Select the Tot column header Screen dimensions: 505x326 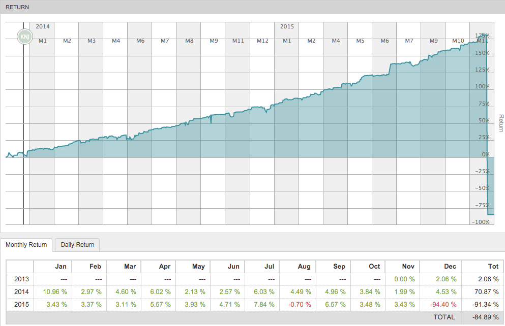point(493,267)
